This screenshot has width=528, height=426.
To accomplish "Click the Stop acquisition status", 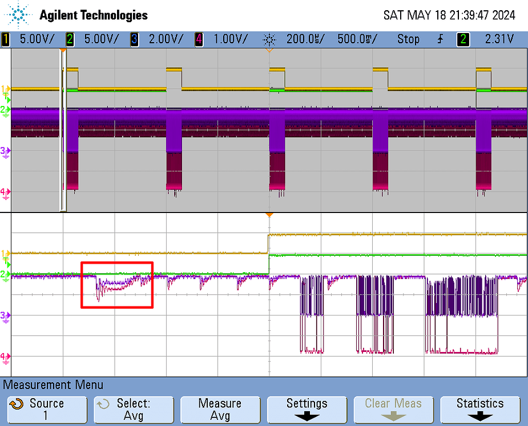I will tap(408, 39).
